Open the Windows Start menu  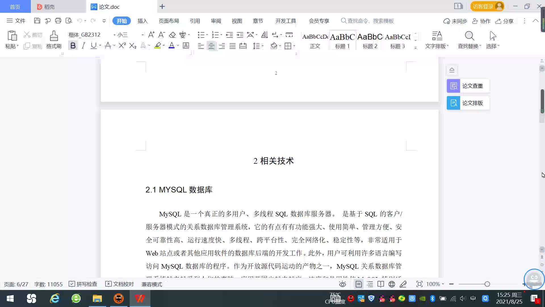pyautogui.click(x=10, y=298)
